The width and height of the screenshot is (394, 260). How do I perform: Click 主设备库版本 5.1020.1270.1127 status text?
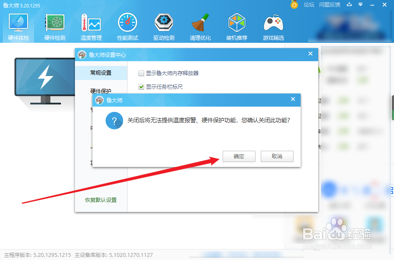(114, 255)
